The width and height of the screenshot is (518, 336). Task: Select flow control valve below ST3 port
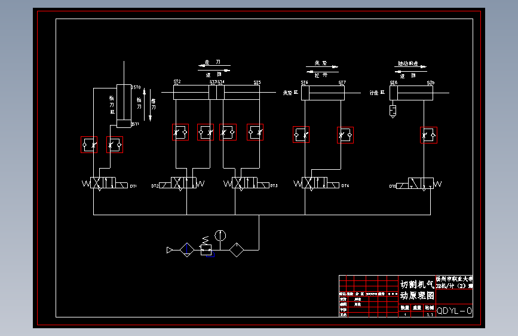point(206,132)
